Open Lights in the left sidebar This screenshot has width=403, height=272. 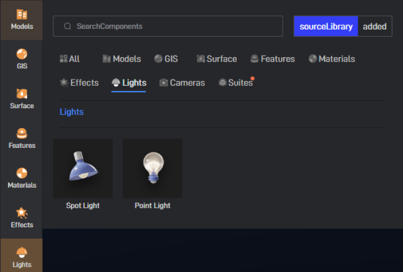coord(22,256)
